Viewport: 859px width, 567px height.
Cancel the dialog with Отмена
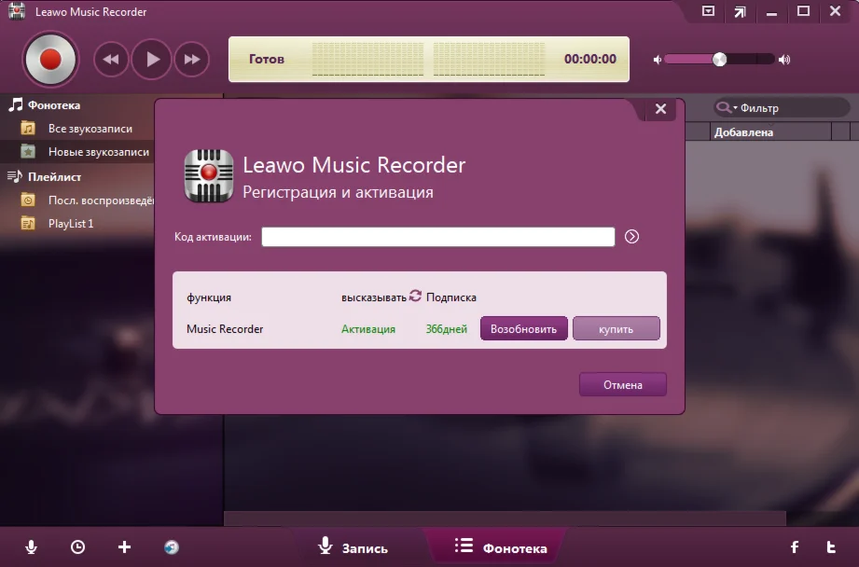[x=623, y=384]
